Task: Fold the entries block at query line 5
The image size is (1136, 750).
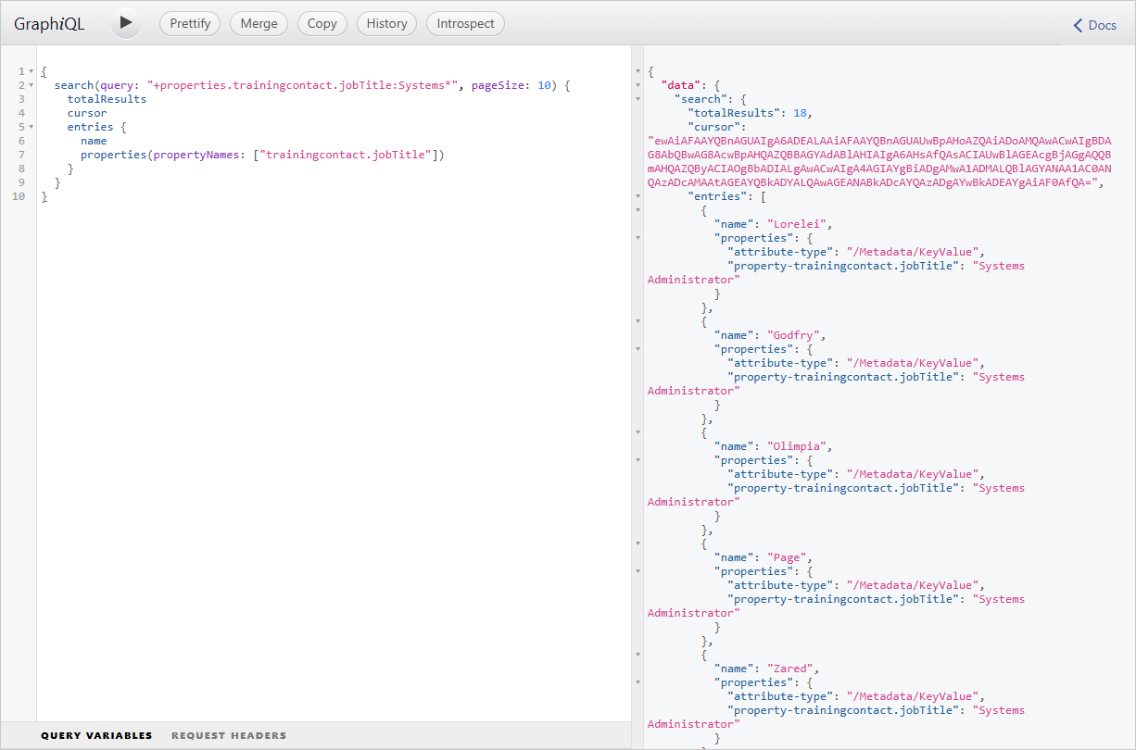Action: tap(31, 127)
